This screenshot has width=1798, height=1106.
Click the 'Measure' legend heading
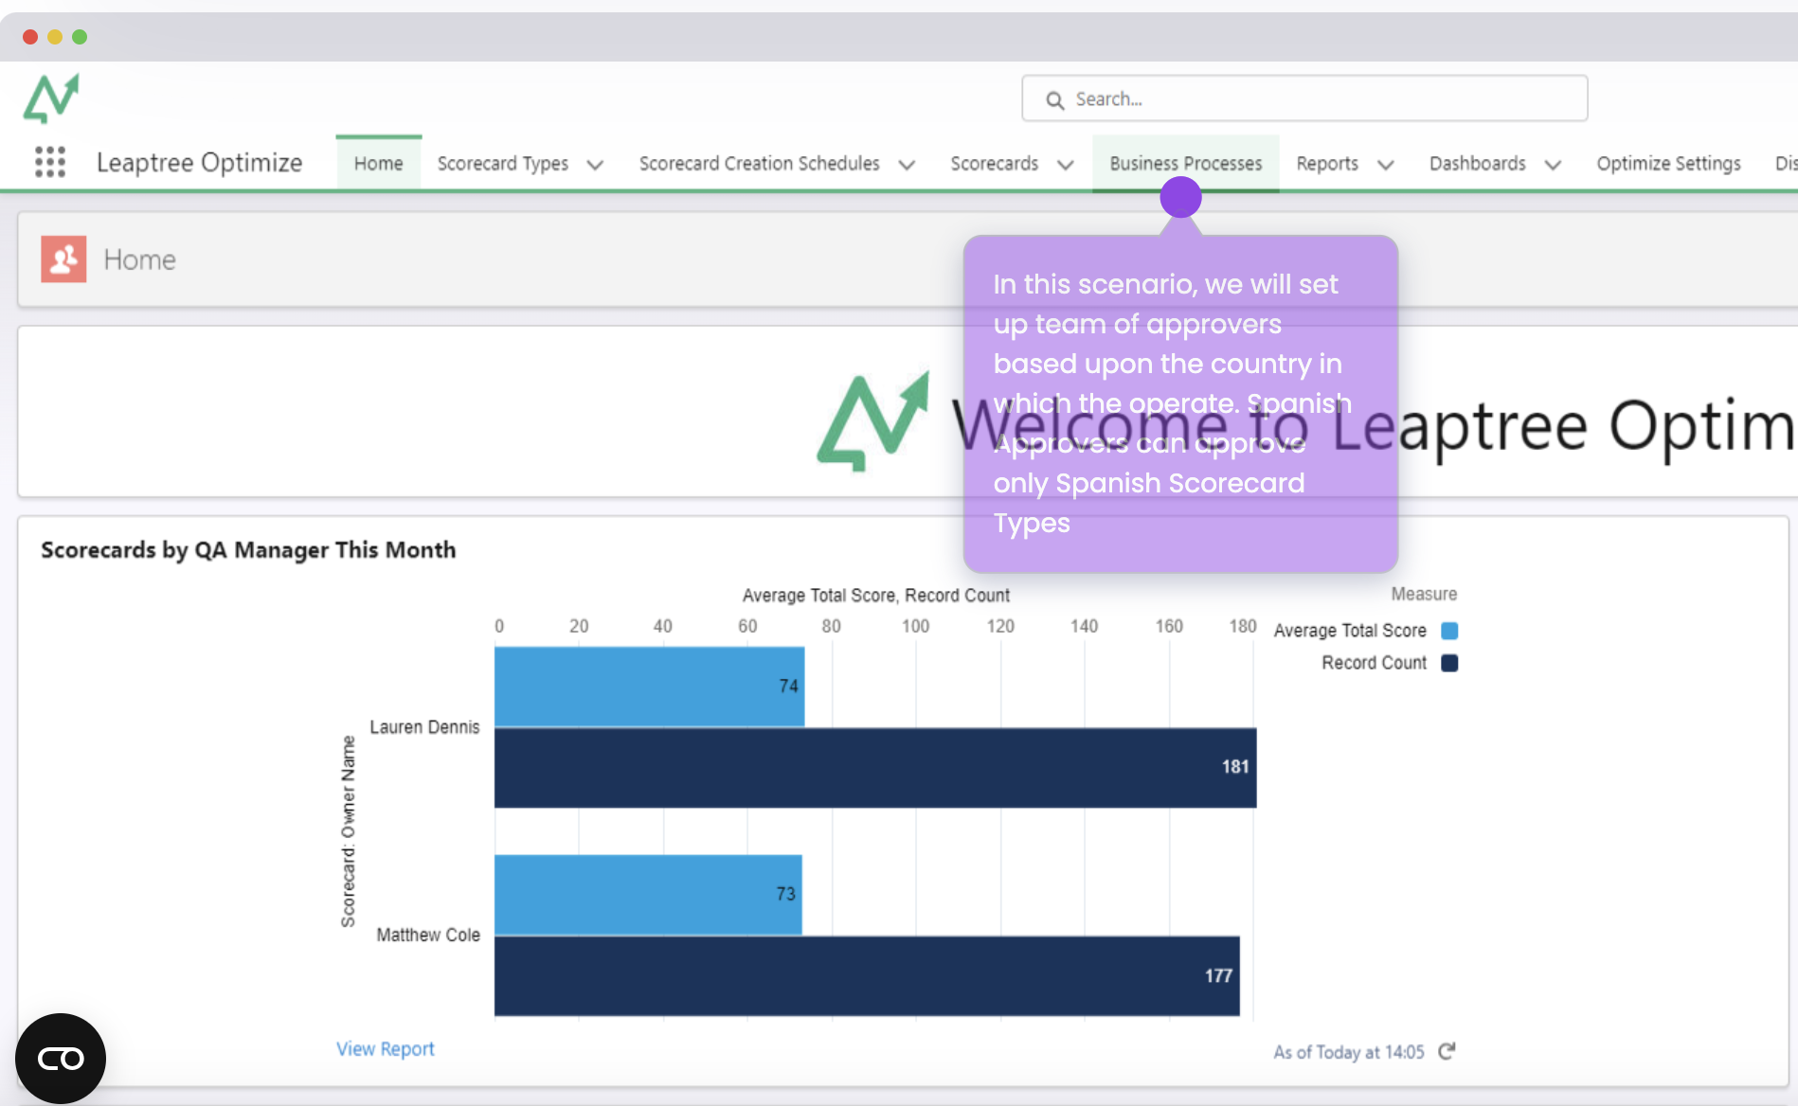tap(1424, 594)
